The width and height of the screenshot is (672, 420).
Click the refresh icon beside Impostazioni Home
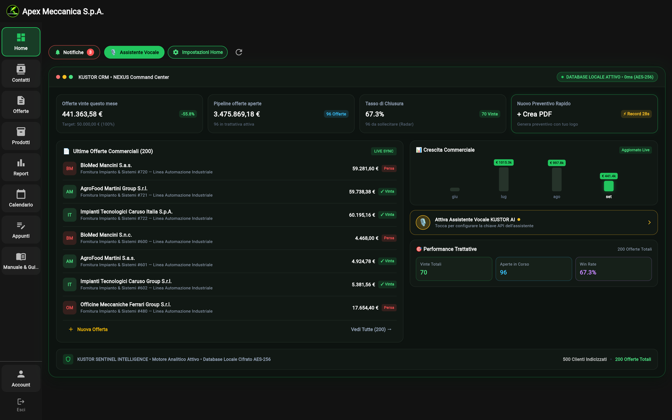239,52
